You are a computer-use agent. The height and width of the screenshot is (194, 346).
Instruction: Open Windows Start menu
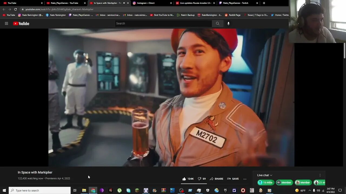click(x=4, y=190)
